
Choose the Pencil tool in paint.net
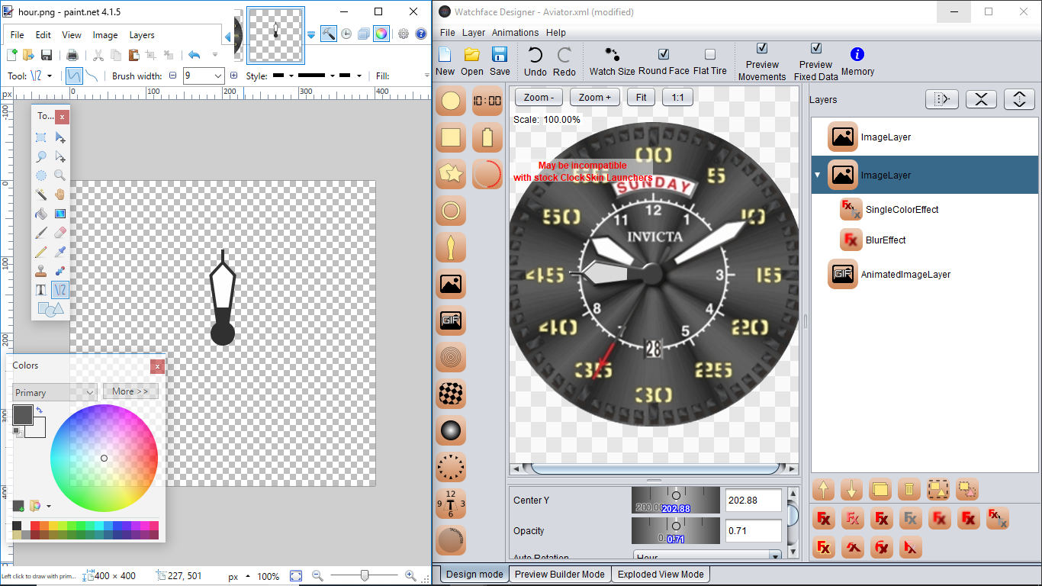(41, 252)
